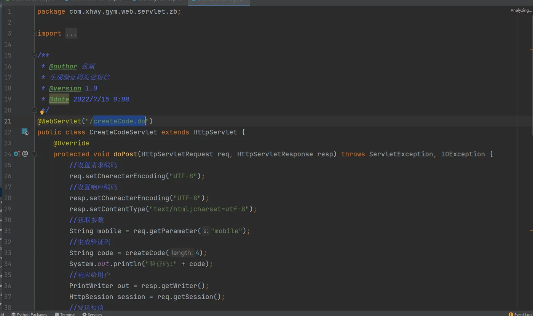Click resp.setCharacterEncoding on line 28

point(119,198)
